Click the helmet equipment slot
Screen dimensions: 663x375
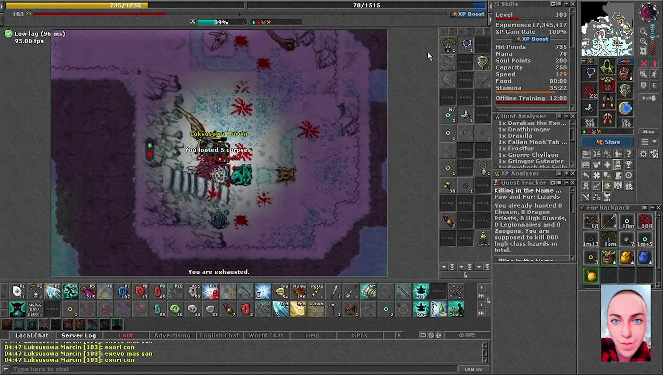(x=607, y=66)
